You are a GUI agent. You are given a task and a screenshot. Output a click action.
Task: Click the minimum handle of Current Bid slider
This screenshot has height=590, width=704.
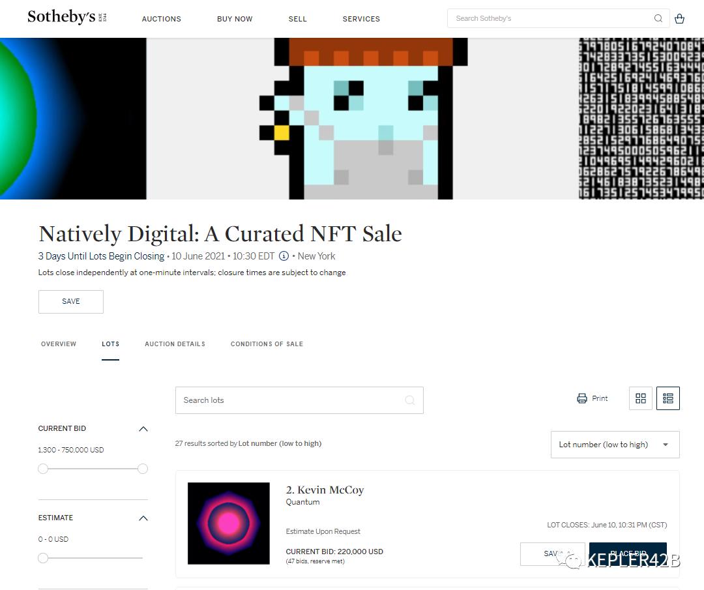pos(43,469)
